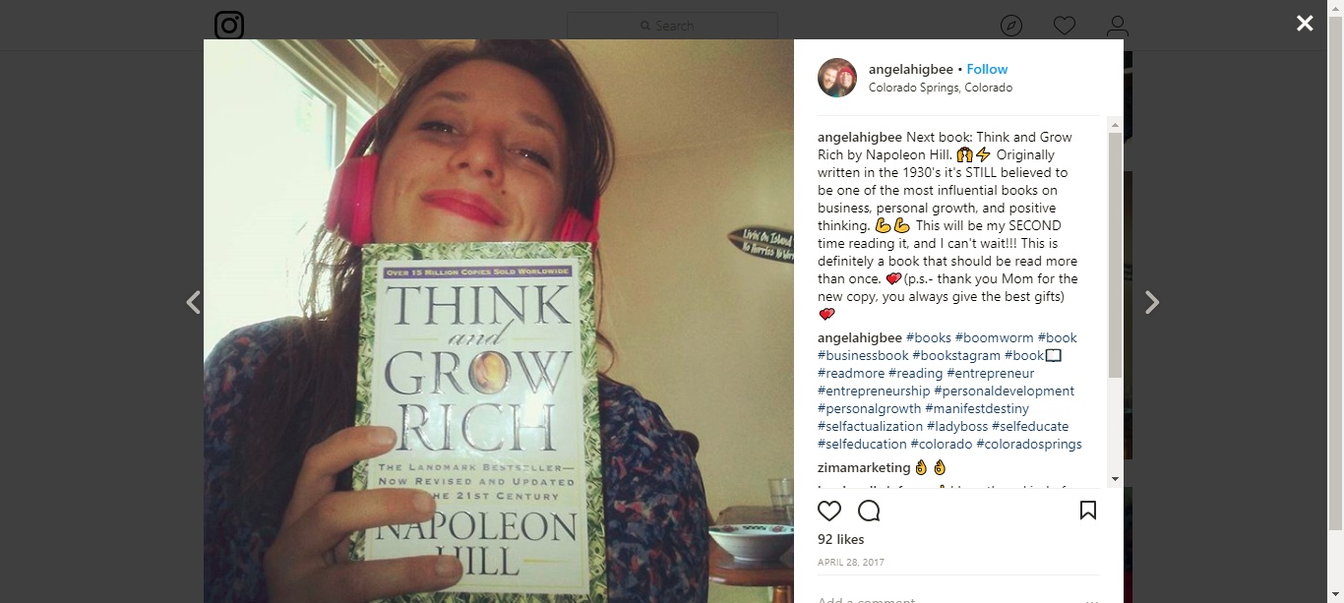Click the comment speech bubble icon

pos(869,511)
